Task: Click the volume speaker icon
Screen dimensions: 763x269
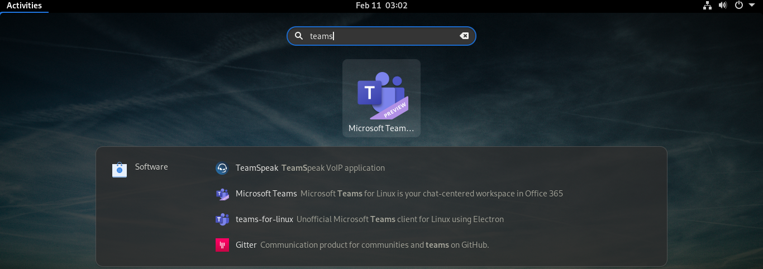Action: pyautogui.click(x=723, y=6)
